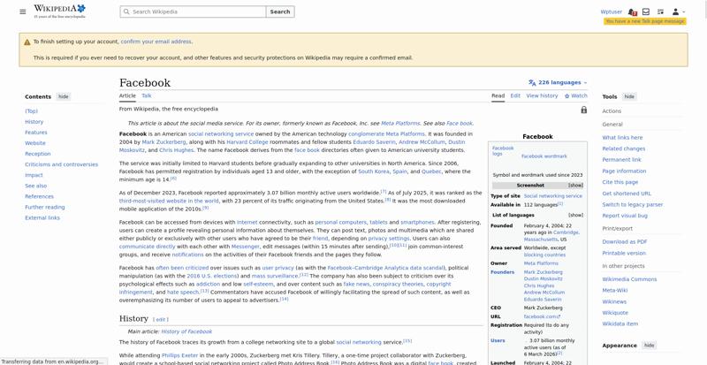Open the alerts bell notification icon
Image resolution: width=707 pixels, height=365 pixels.
[x=632, y=11]
